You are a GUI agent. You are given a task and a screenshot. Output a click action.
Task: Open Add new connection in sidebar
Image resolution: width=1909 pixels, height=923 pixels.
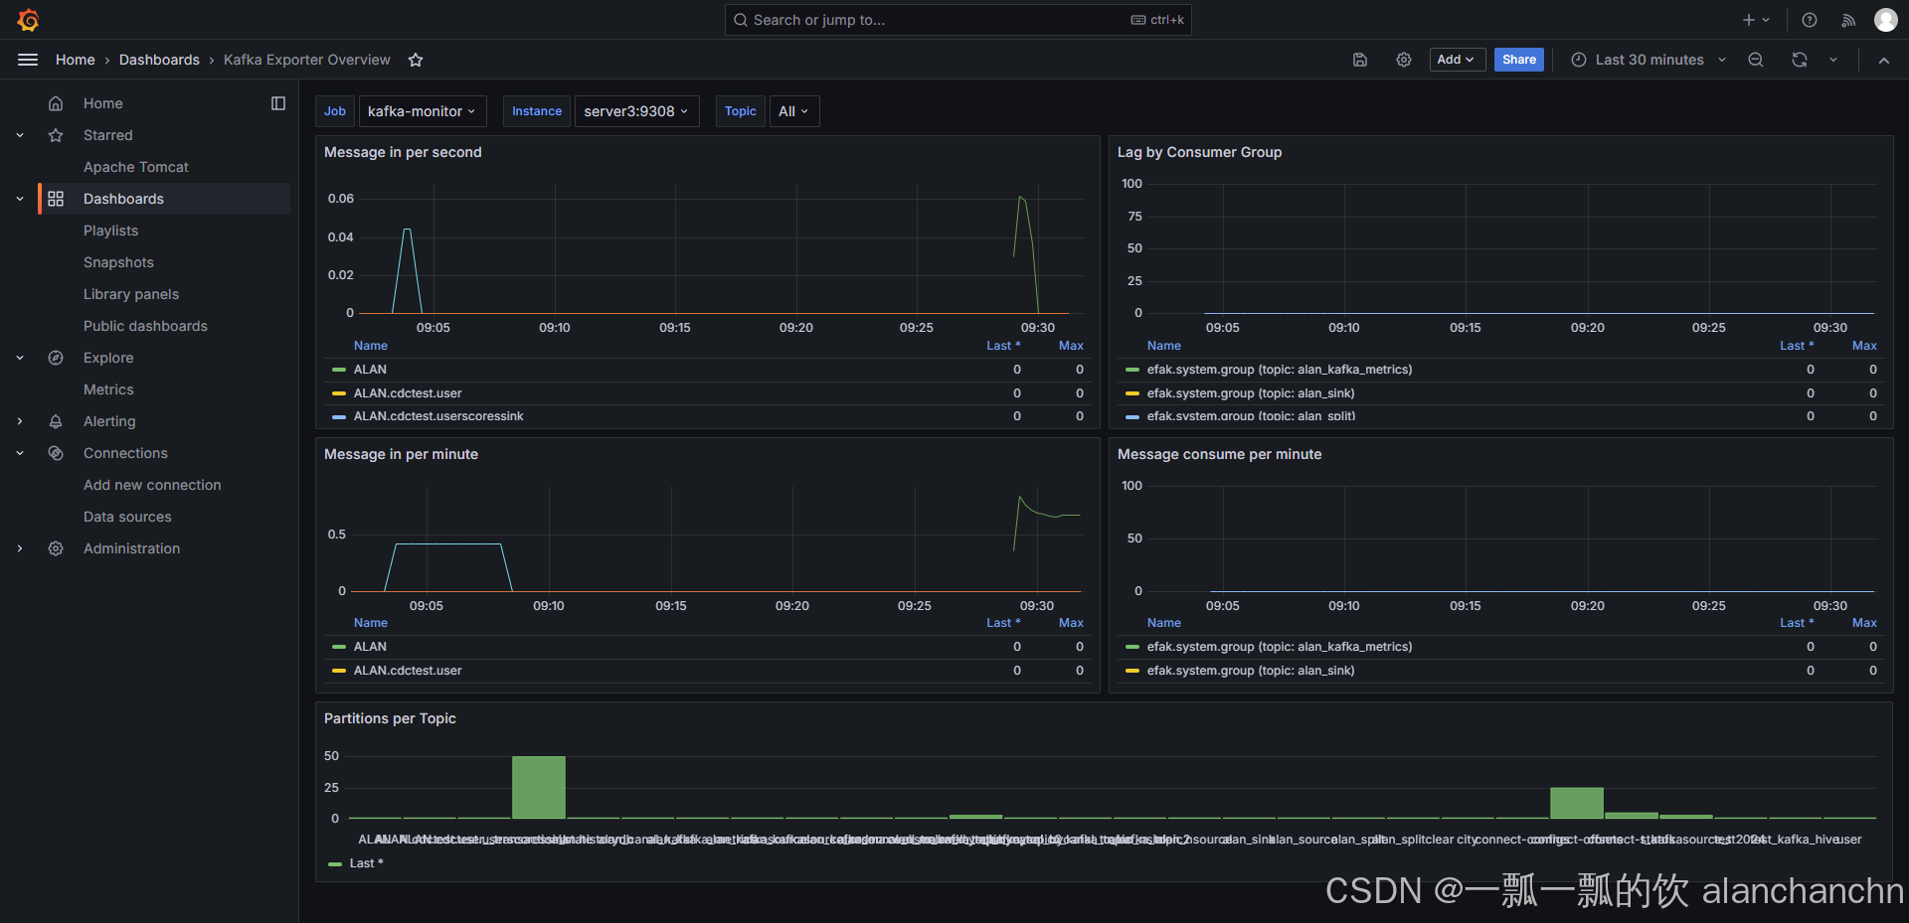[x=152, y=485]
